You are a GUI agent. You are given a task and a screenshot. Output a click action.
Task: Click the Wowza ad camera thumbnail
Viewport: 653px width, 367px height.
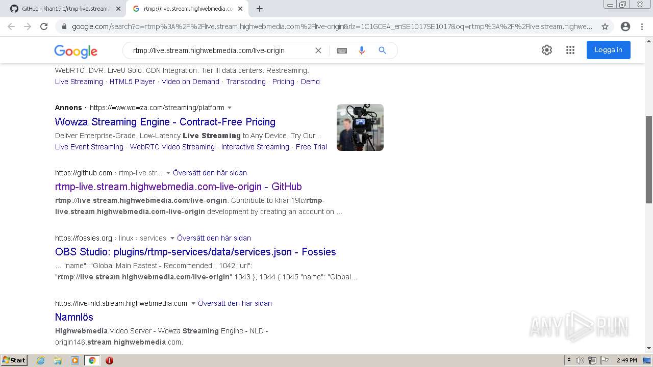click(360, 127)
